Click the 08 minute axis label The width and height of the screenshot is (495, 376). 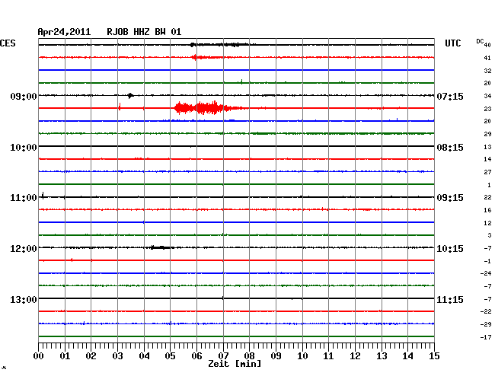[x=249, y=356]
